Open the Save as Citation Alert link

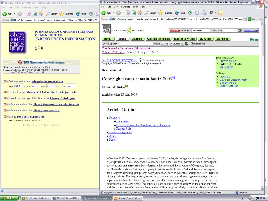(233, 80)
